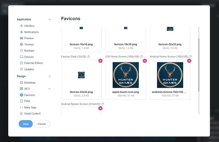Screen dimensions: 219x142
Task: Click the android-chrome-192x192 Hunter Games thumbnail
Action: [170, 75]
